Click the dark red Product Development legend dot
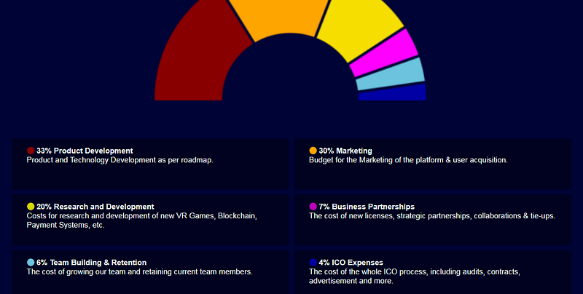 pos(31,151)
